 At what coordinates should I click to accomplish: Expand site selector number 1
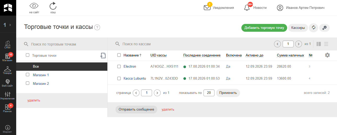pyautogui.click(x=8, y=25)
